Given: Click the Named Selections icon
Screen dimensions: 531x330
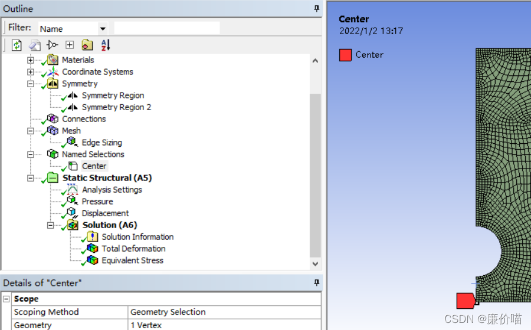Looking at the screenshot, I should point(53,154).
